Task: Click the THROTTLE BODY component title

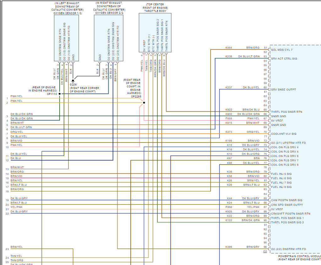Action: (x=155, y=11)
